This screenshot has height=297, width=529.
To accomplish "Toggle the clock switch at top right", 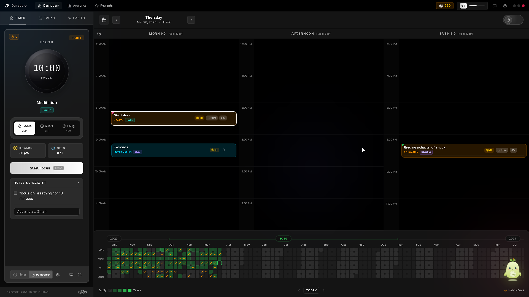I will click(513, 20).
